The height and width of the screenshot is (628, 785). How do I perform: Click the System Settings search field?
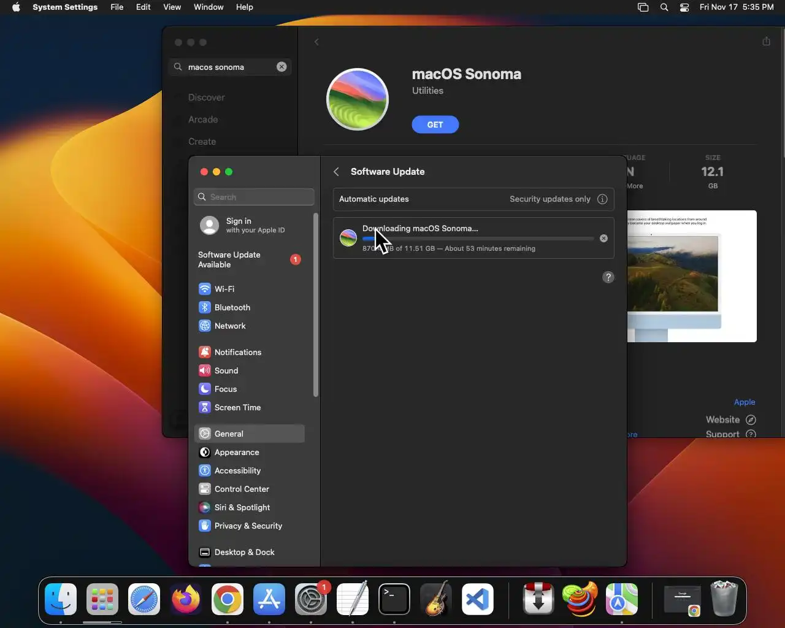(255, 197)
